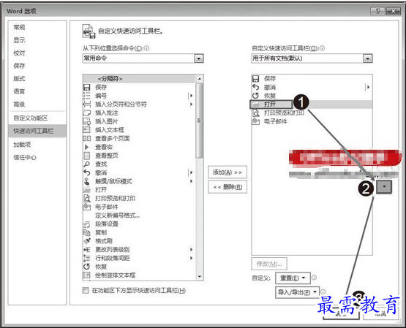Switch to the 常规 options category
Screen dimensions: 406x328
[19, 27]
